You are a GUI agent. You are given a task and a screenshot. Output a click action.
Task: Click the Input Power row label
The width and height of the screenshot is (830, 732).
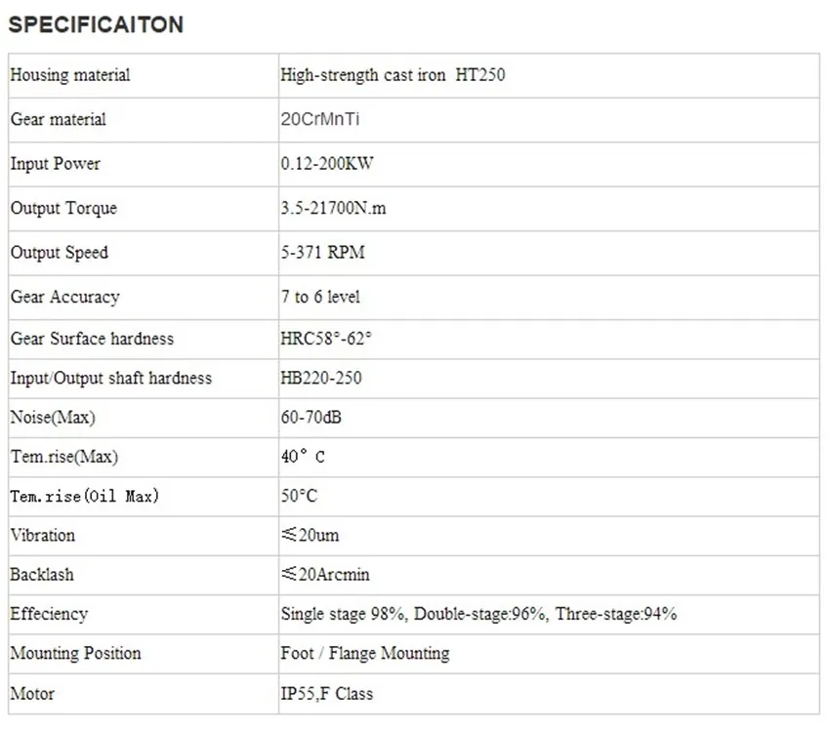[56, 164]
